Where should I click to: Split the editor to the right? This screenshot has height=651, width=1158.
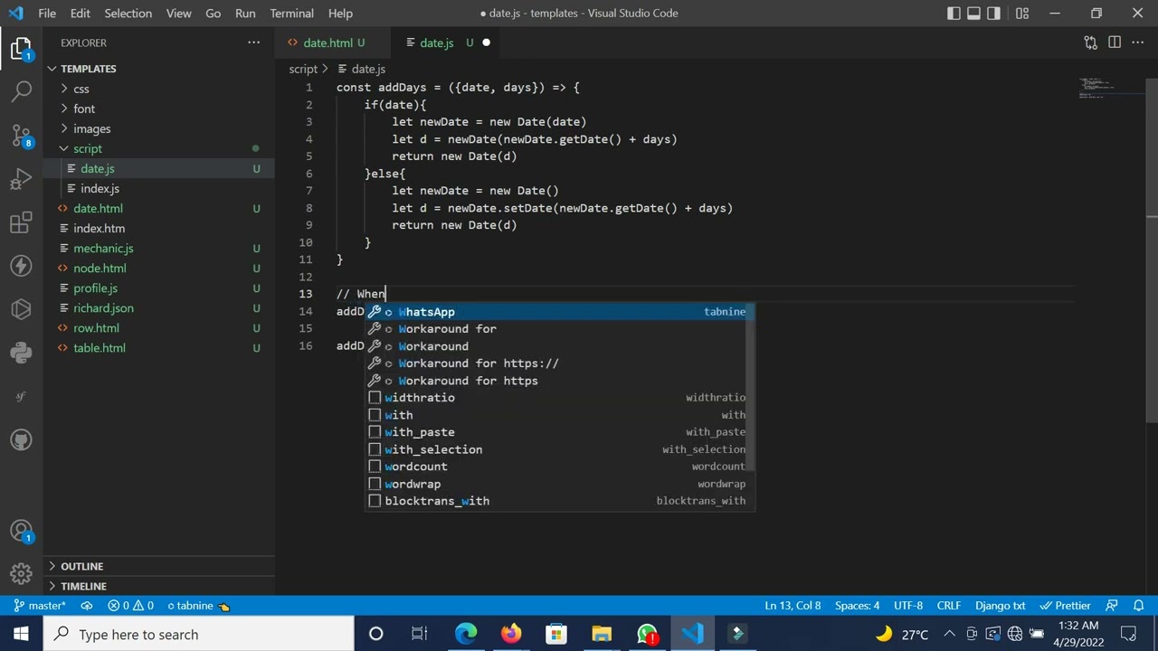[x=1115, y=42]
